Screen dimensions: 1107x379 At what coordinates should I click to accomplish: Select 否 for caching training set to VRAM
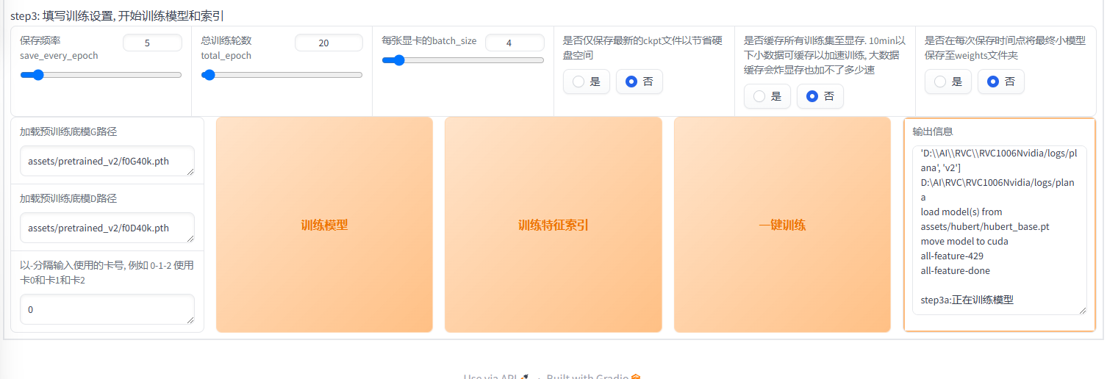pos(820,96)
